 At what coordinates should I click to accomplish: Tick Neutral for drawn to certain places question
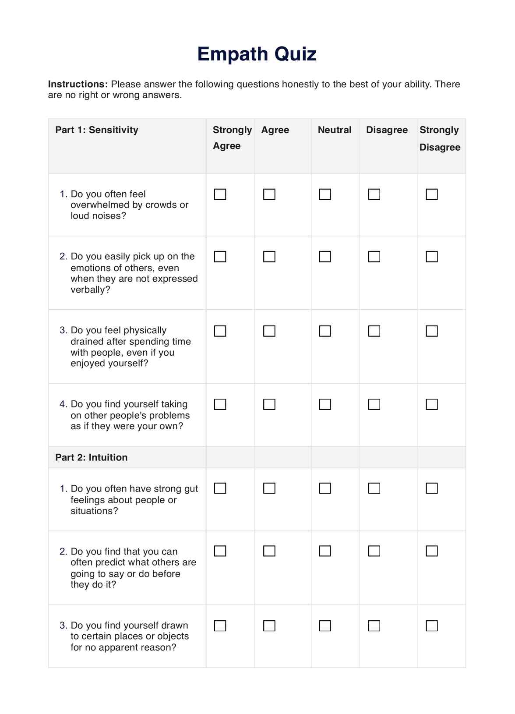[x=325, y=626]
